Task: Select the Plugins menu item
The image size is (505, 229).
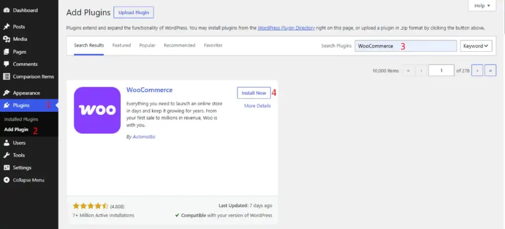Action: tap(29, 105)
